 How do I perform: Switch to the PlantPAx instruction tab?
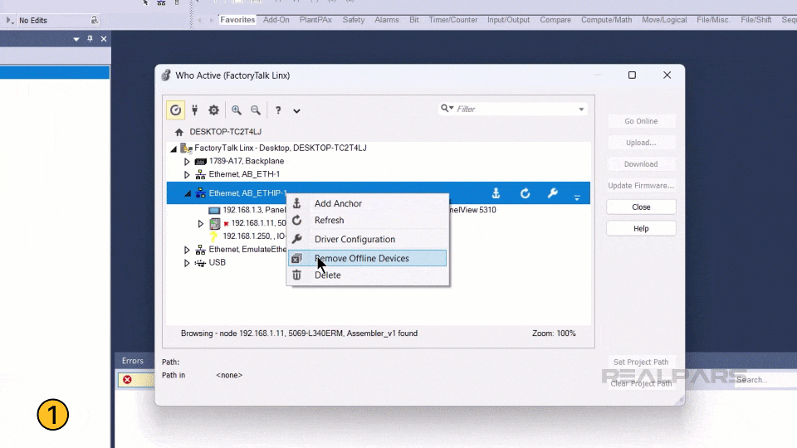pos(315,20)
